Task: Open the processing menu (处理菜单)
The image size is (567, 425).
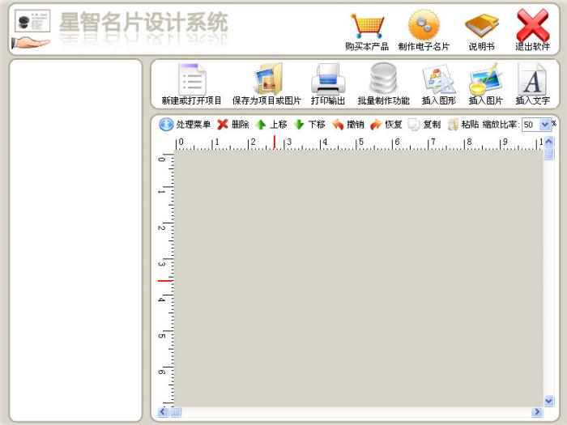Action: coord(185,125)
